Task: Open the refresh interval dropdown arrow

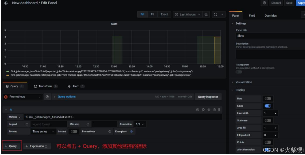Action: point(222,15)
